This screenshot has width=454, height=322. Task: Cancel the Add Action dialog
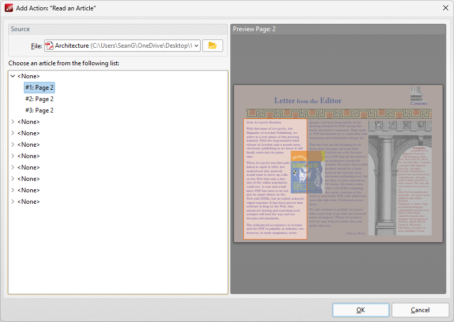(420, 310)
